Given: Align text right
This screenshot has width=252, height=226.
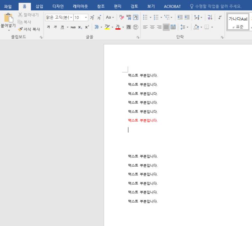Looking at the screenshot, I should [x=159, y=27].
